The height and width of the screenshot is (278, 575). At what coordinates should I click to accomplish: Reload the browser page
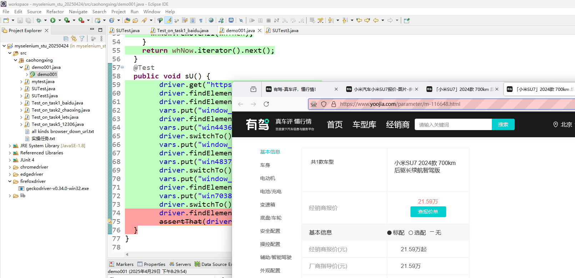266,104
